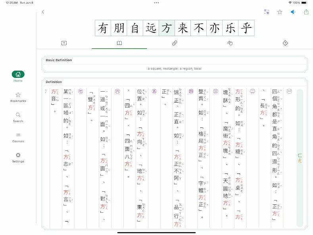
Task: Go to Home in sidebar
Action: 18,77
